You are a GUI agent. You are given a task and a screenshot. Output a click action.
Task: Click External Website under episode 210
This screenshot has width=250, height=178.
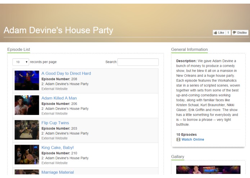click(x=55, y=163)
